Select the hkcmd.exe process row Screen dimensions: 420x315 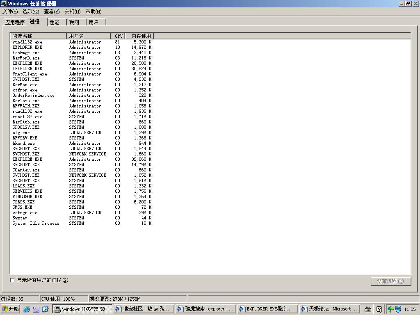[x=82, y=143]
